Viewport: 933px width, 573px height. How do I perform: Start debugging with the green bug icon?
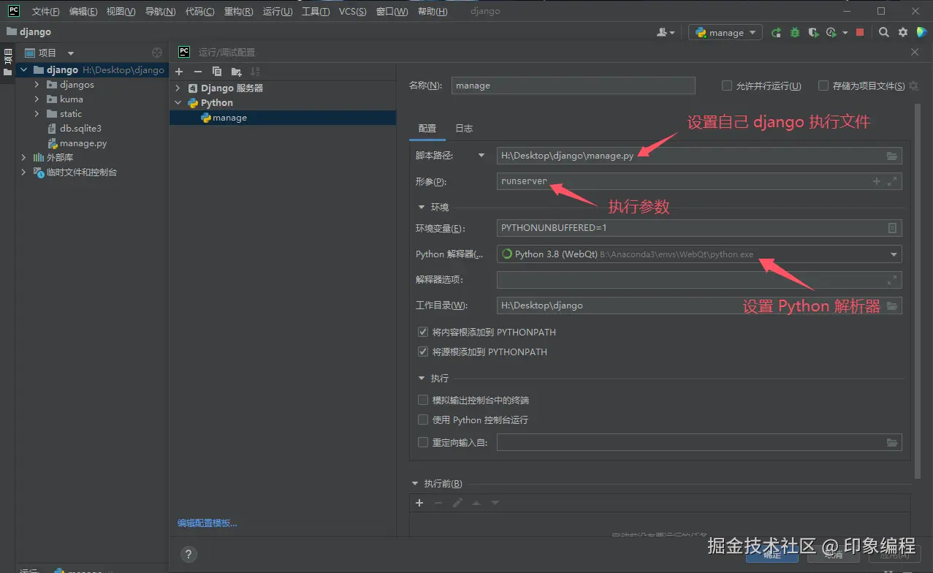point(794,33)
